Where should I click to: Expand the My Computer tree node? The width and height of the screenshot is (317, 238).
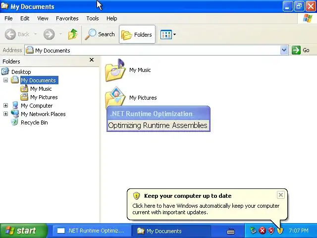pyautogui.click(x=5, y=106)
